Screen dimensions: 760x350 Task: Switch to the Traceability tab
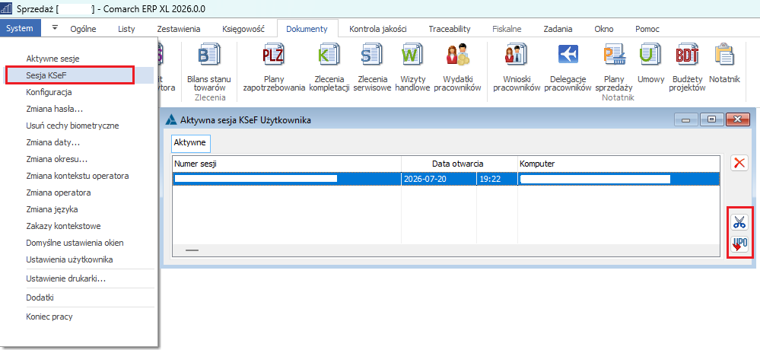[x=450, y=29]
